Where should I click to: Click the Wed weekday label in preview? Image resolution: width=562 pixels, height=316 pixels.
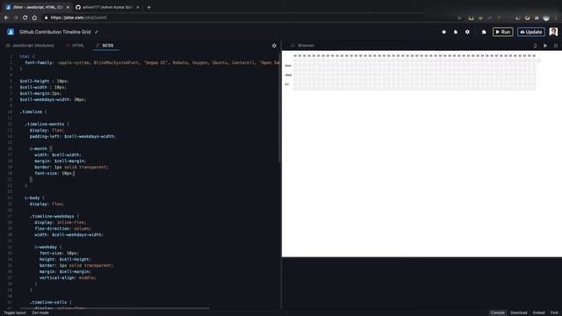[x=288, y=75]
